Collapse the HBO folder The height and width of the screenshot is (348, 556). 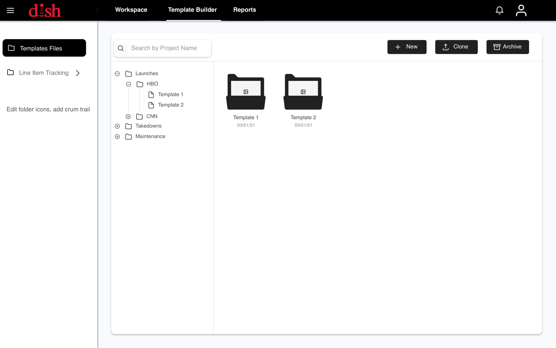[128, 84]
